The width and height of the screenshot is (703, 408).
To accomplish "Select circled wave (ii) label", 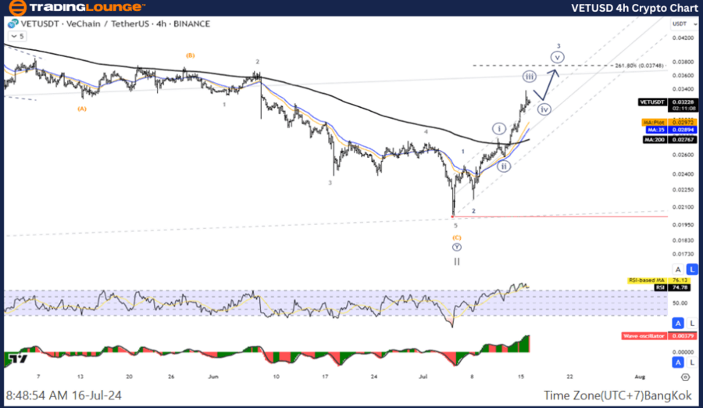I will click(504, 166).
